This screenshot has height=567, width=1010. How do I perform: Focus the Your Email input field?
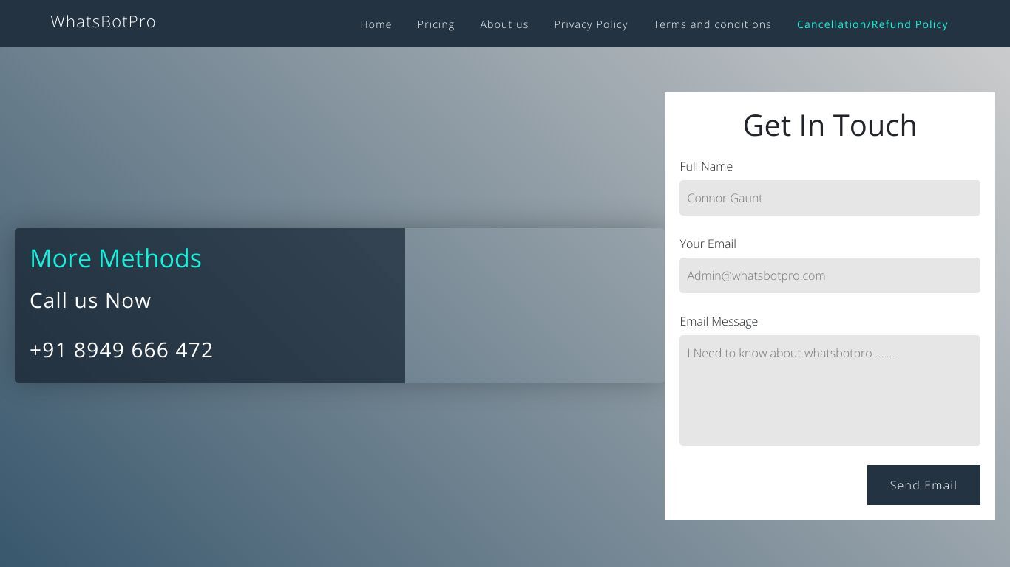point(830,275)
